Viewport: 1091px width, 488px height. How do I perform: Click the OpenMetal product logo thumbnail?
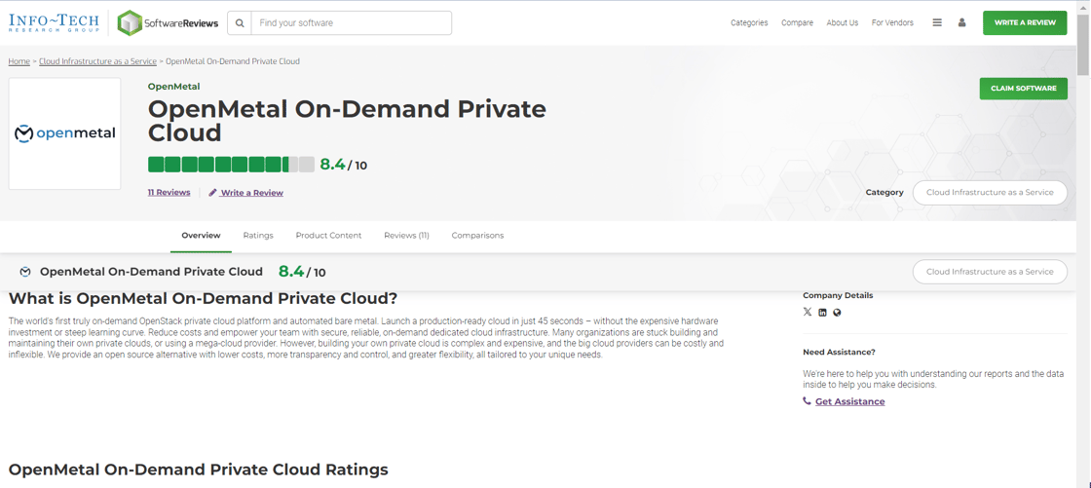click(64, 133)
